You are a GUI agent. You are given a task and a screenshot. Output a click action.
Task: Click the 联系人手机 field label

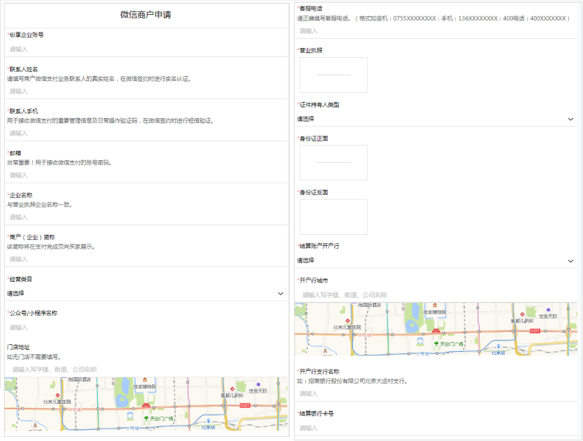click(x=24, y=111)
